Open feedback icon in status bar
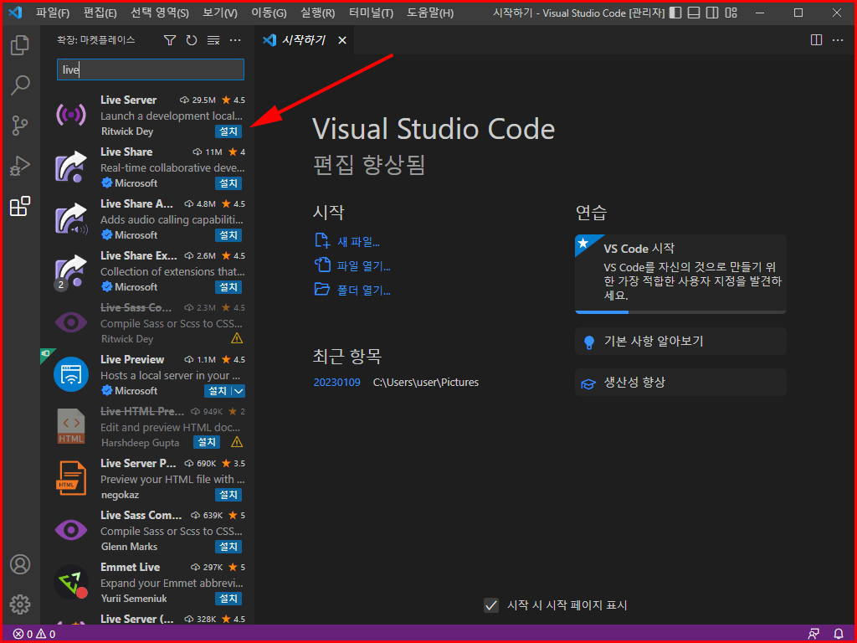The width and height of the screenshot is (857, 643). (x=813, y=635)
